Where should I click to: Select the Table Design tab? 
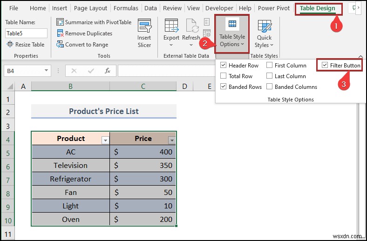point(318,8)
